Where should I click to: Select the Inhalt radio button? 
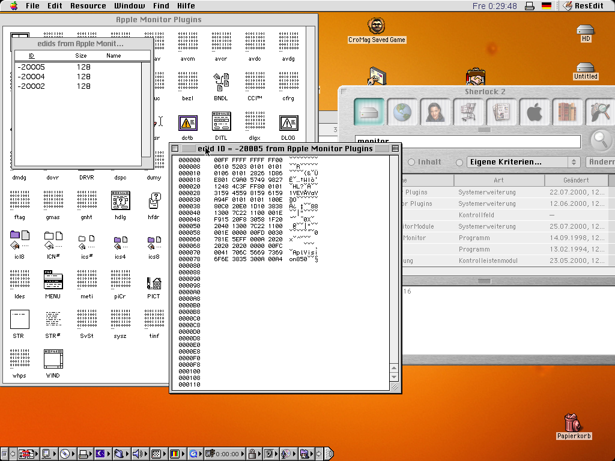(412, 162)
